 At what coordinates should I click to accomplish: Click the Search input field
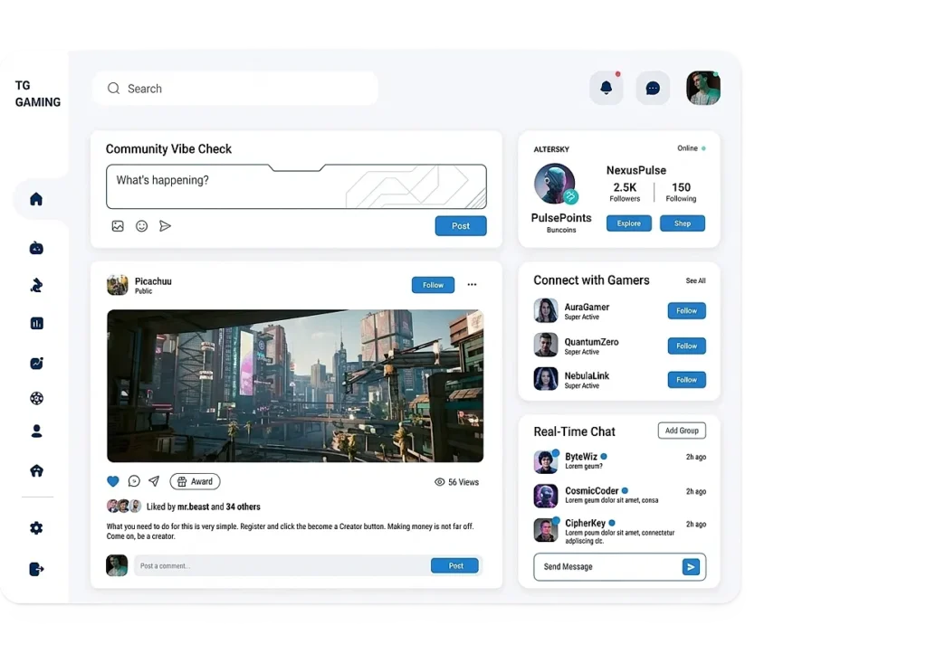235,89
